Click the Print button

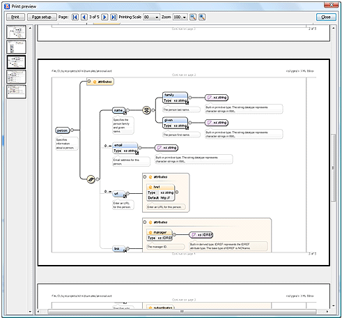(x=15, y=17)
